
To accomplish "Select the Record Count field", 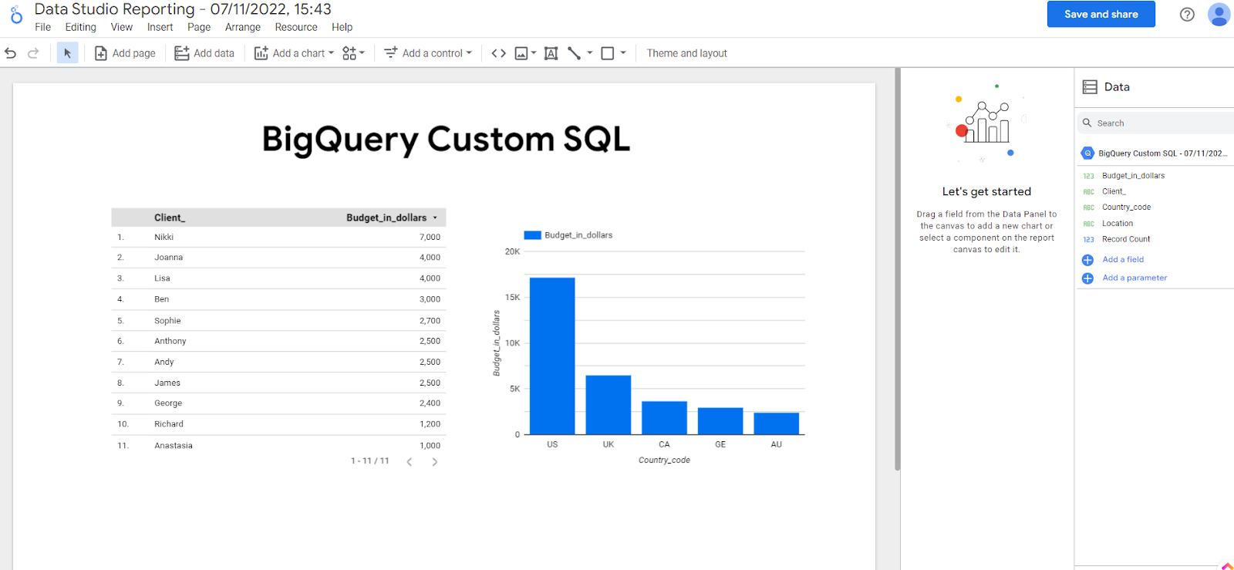I will (1126, 239).
